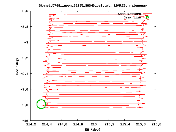Screen dimensions: 176x132
Task: Click the 'Dec (deg)' axis label
Action: [17, 66]
